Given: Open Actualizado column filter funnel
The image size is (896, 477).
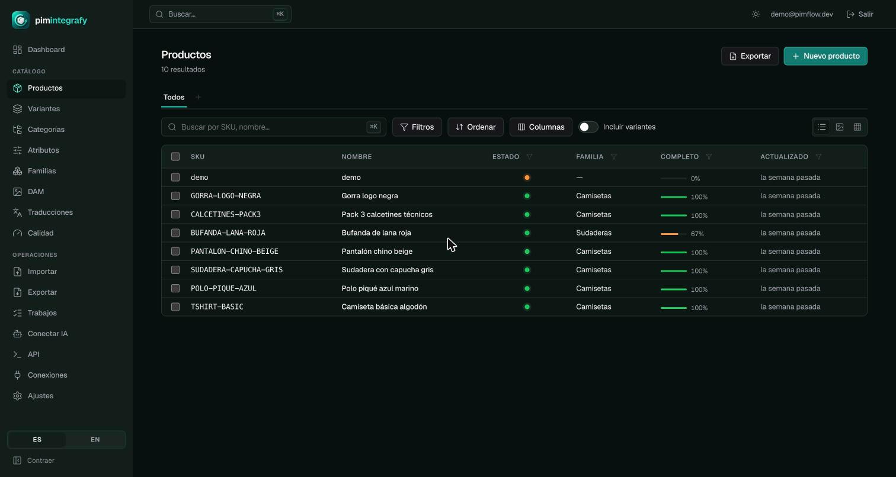Looking at the screenshot, I should pos(818,157).
